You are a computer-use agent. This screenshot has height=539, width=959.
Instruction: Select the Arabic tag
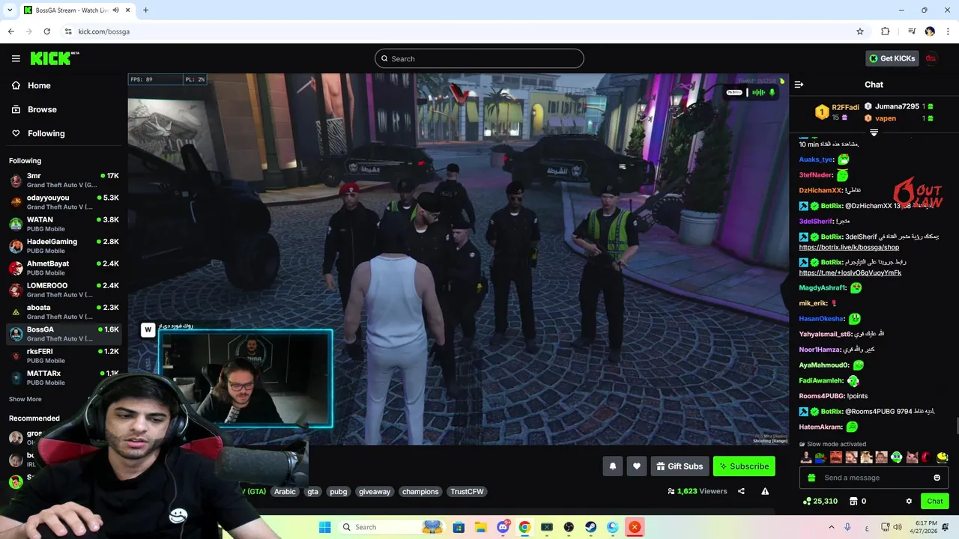(285, 492)
